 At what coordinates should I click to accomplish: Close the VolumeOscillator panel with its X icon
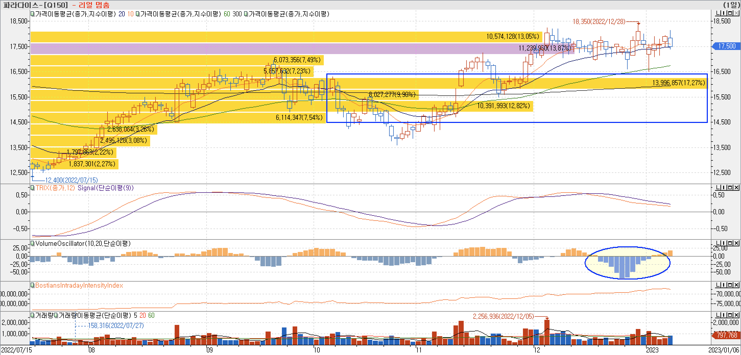coord(736,243)
